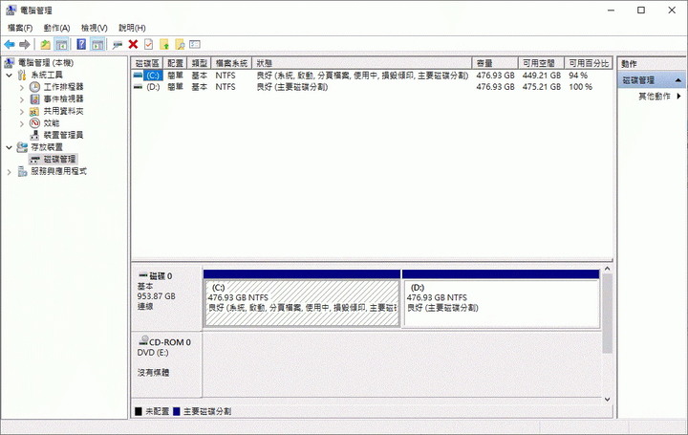
Task: Expand the 服務與應用程式 node arrow
Action: tap(9, 172)
